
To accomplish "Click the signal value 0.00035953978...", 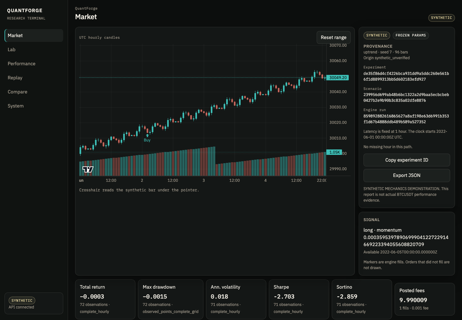I will click(406, 241).
